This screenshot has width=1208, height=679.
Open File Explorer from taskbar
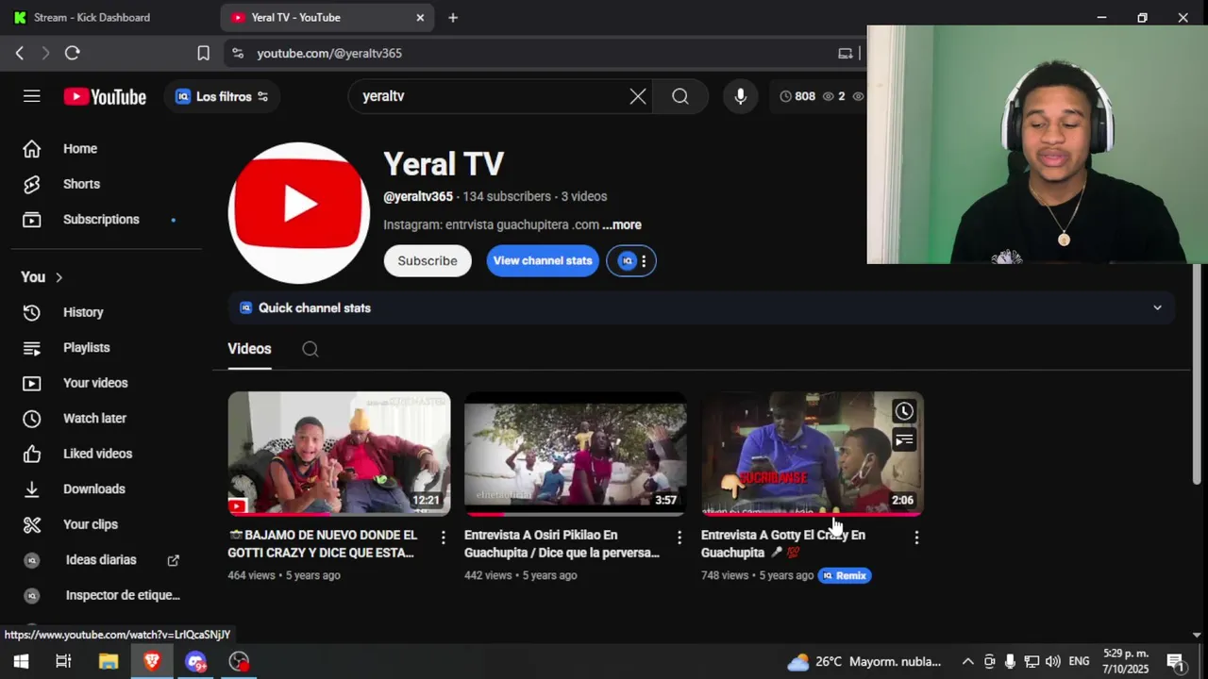[109, 661]
